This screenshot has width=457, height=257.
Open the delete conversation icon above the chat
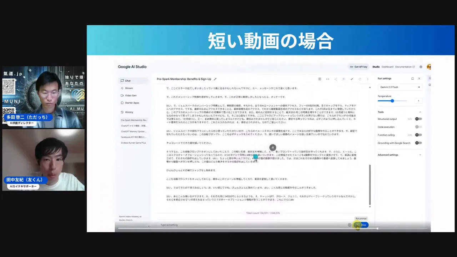pos(320,79)
